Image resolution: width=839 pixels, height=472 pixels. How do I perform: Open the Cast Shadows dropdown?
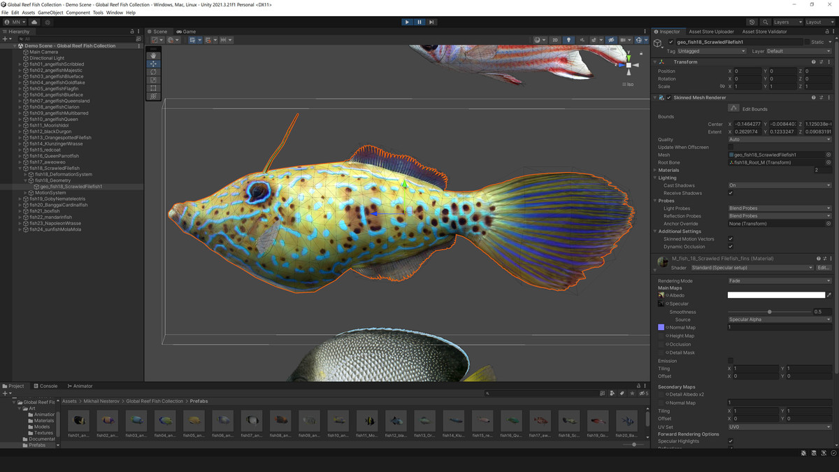coord(780,185)
